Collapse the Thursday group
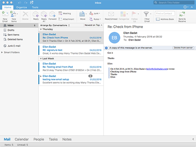Viewport: 196px width, 147px height. [x=41, y=29]
